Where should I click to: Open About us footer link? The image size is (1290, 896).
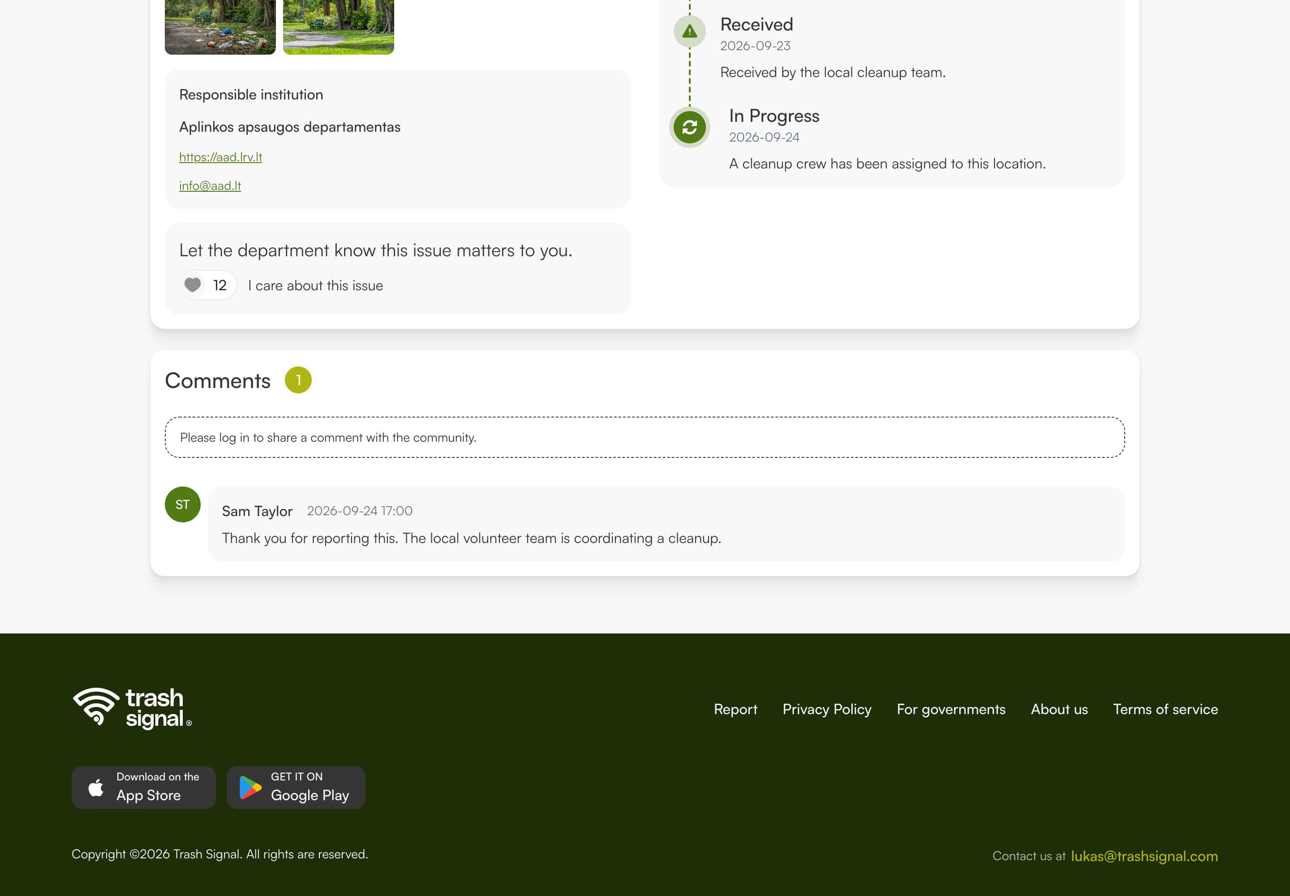coord(1059,709)
